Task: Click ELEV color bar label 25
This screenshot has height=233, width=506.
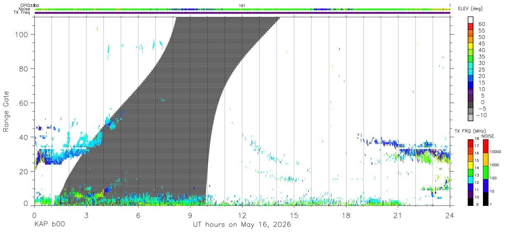Action: (482, 69)
